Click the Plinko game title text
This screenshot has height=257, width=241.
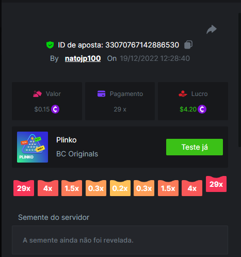[67, 140]
